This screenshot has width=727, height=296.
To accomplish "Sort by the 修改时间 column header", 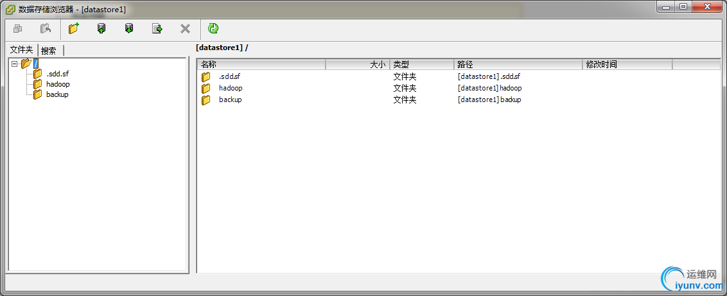I will tap(628, 65).
